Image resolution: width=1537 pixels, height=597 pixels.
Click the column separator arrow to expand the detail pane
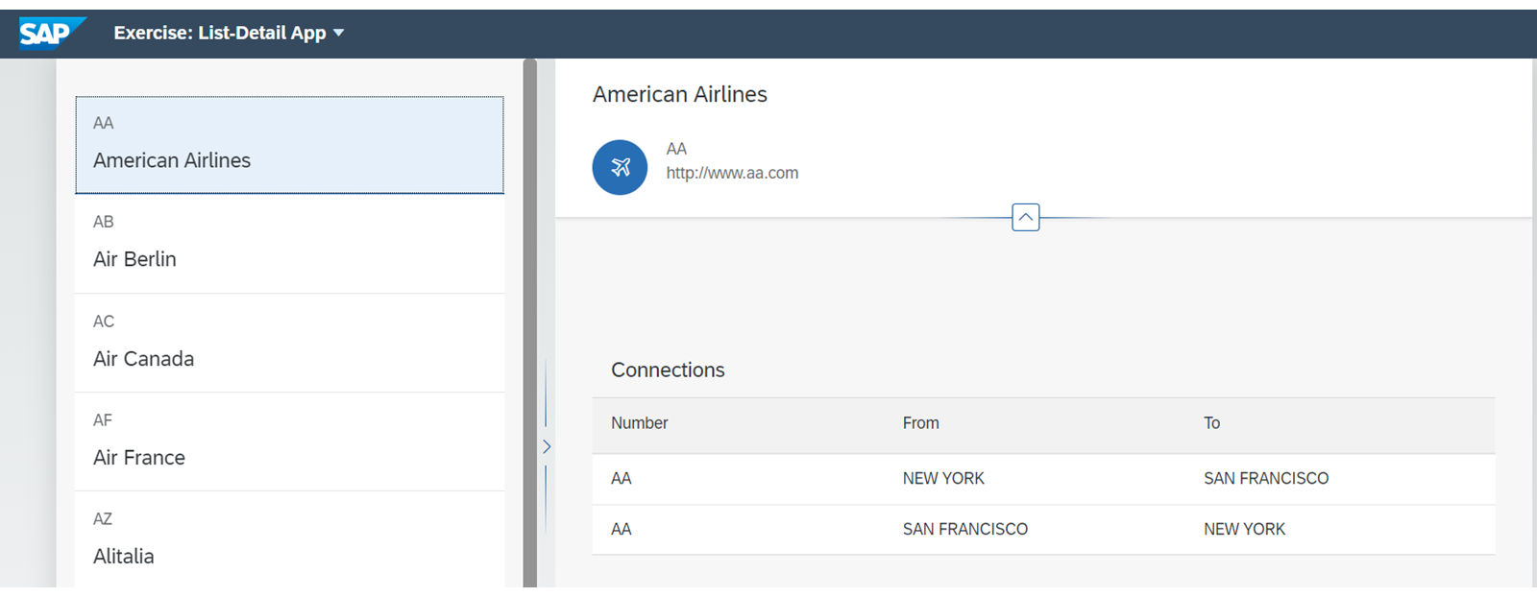pos(547,446)
